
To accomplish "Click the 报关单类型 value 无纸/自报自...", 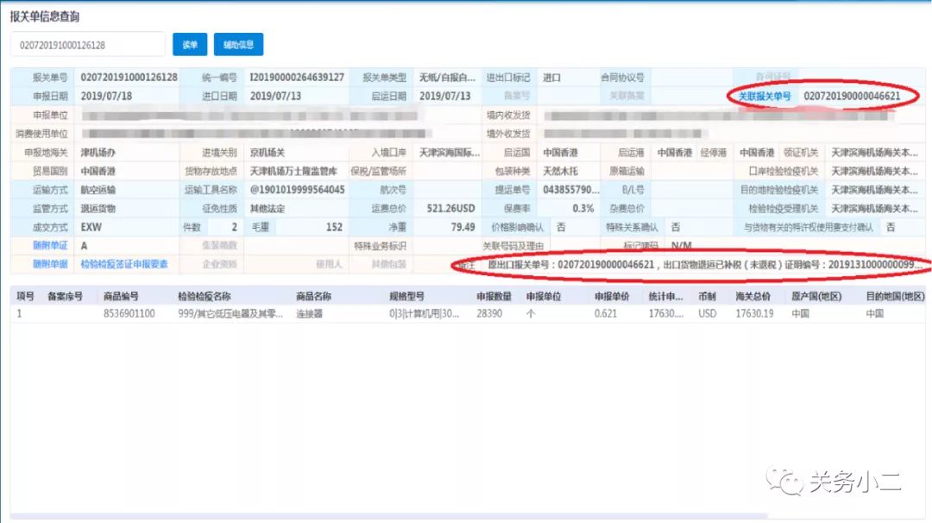I will [x=447, y=78].
